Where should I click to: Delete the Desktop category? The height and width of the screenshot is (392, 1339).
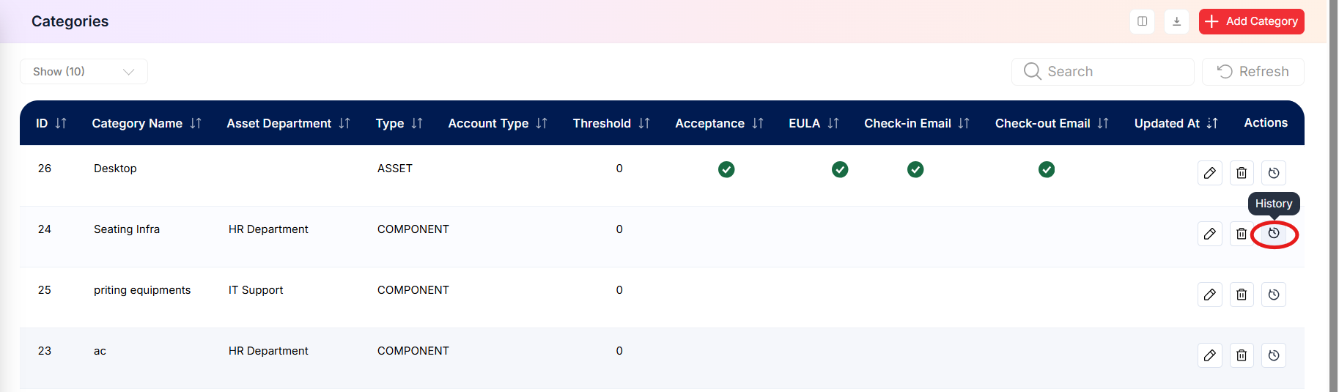[x=1242, y=173]
